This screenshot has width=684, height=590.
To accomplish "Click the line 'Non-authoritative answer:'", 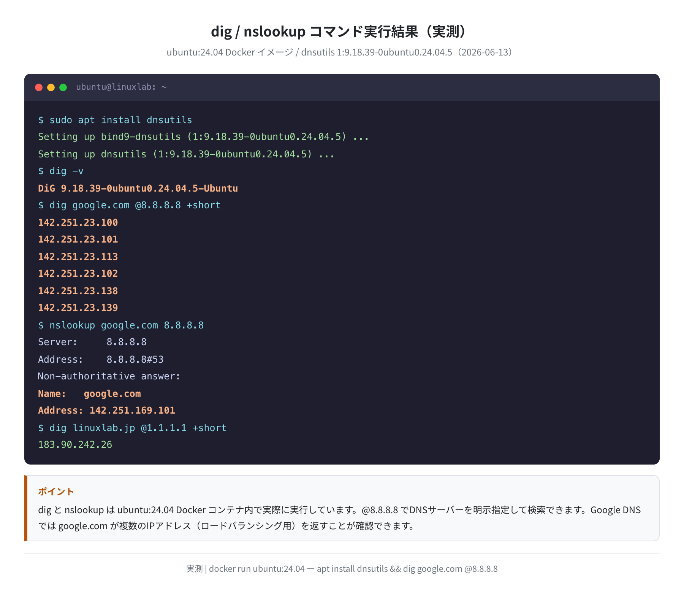I will (109, 376).
